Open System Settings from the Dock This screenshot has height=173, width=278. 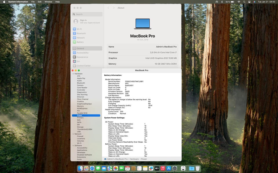click(x=175, y=168)
